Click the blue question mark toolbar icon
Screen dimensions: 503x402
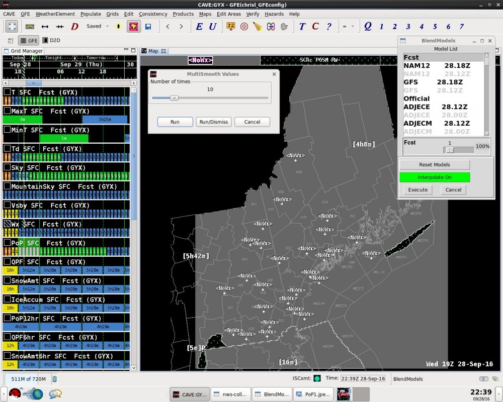(x=329, y=27)
